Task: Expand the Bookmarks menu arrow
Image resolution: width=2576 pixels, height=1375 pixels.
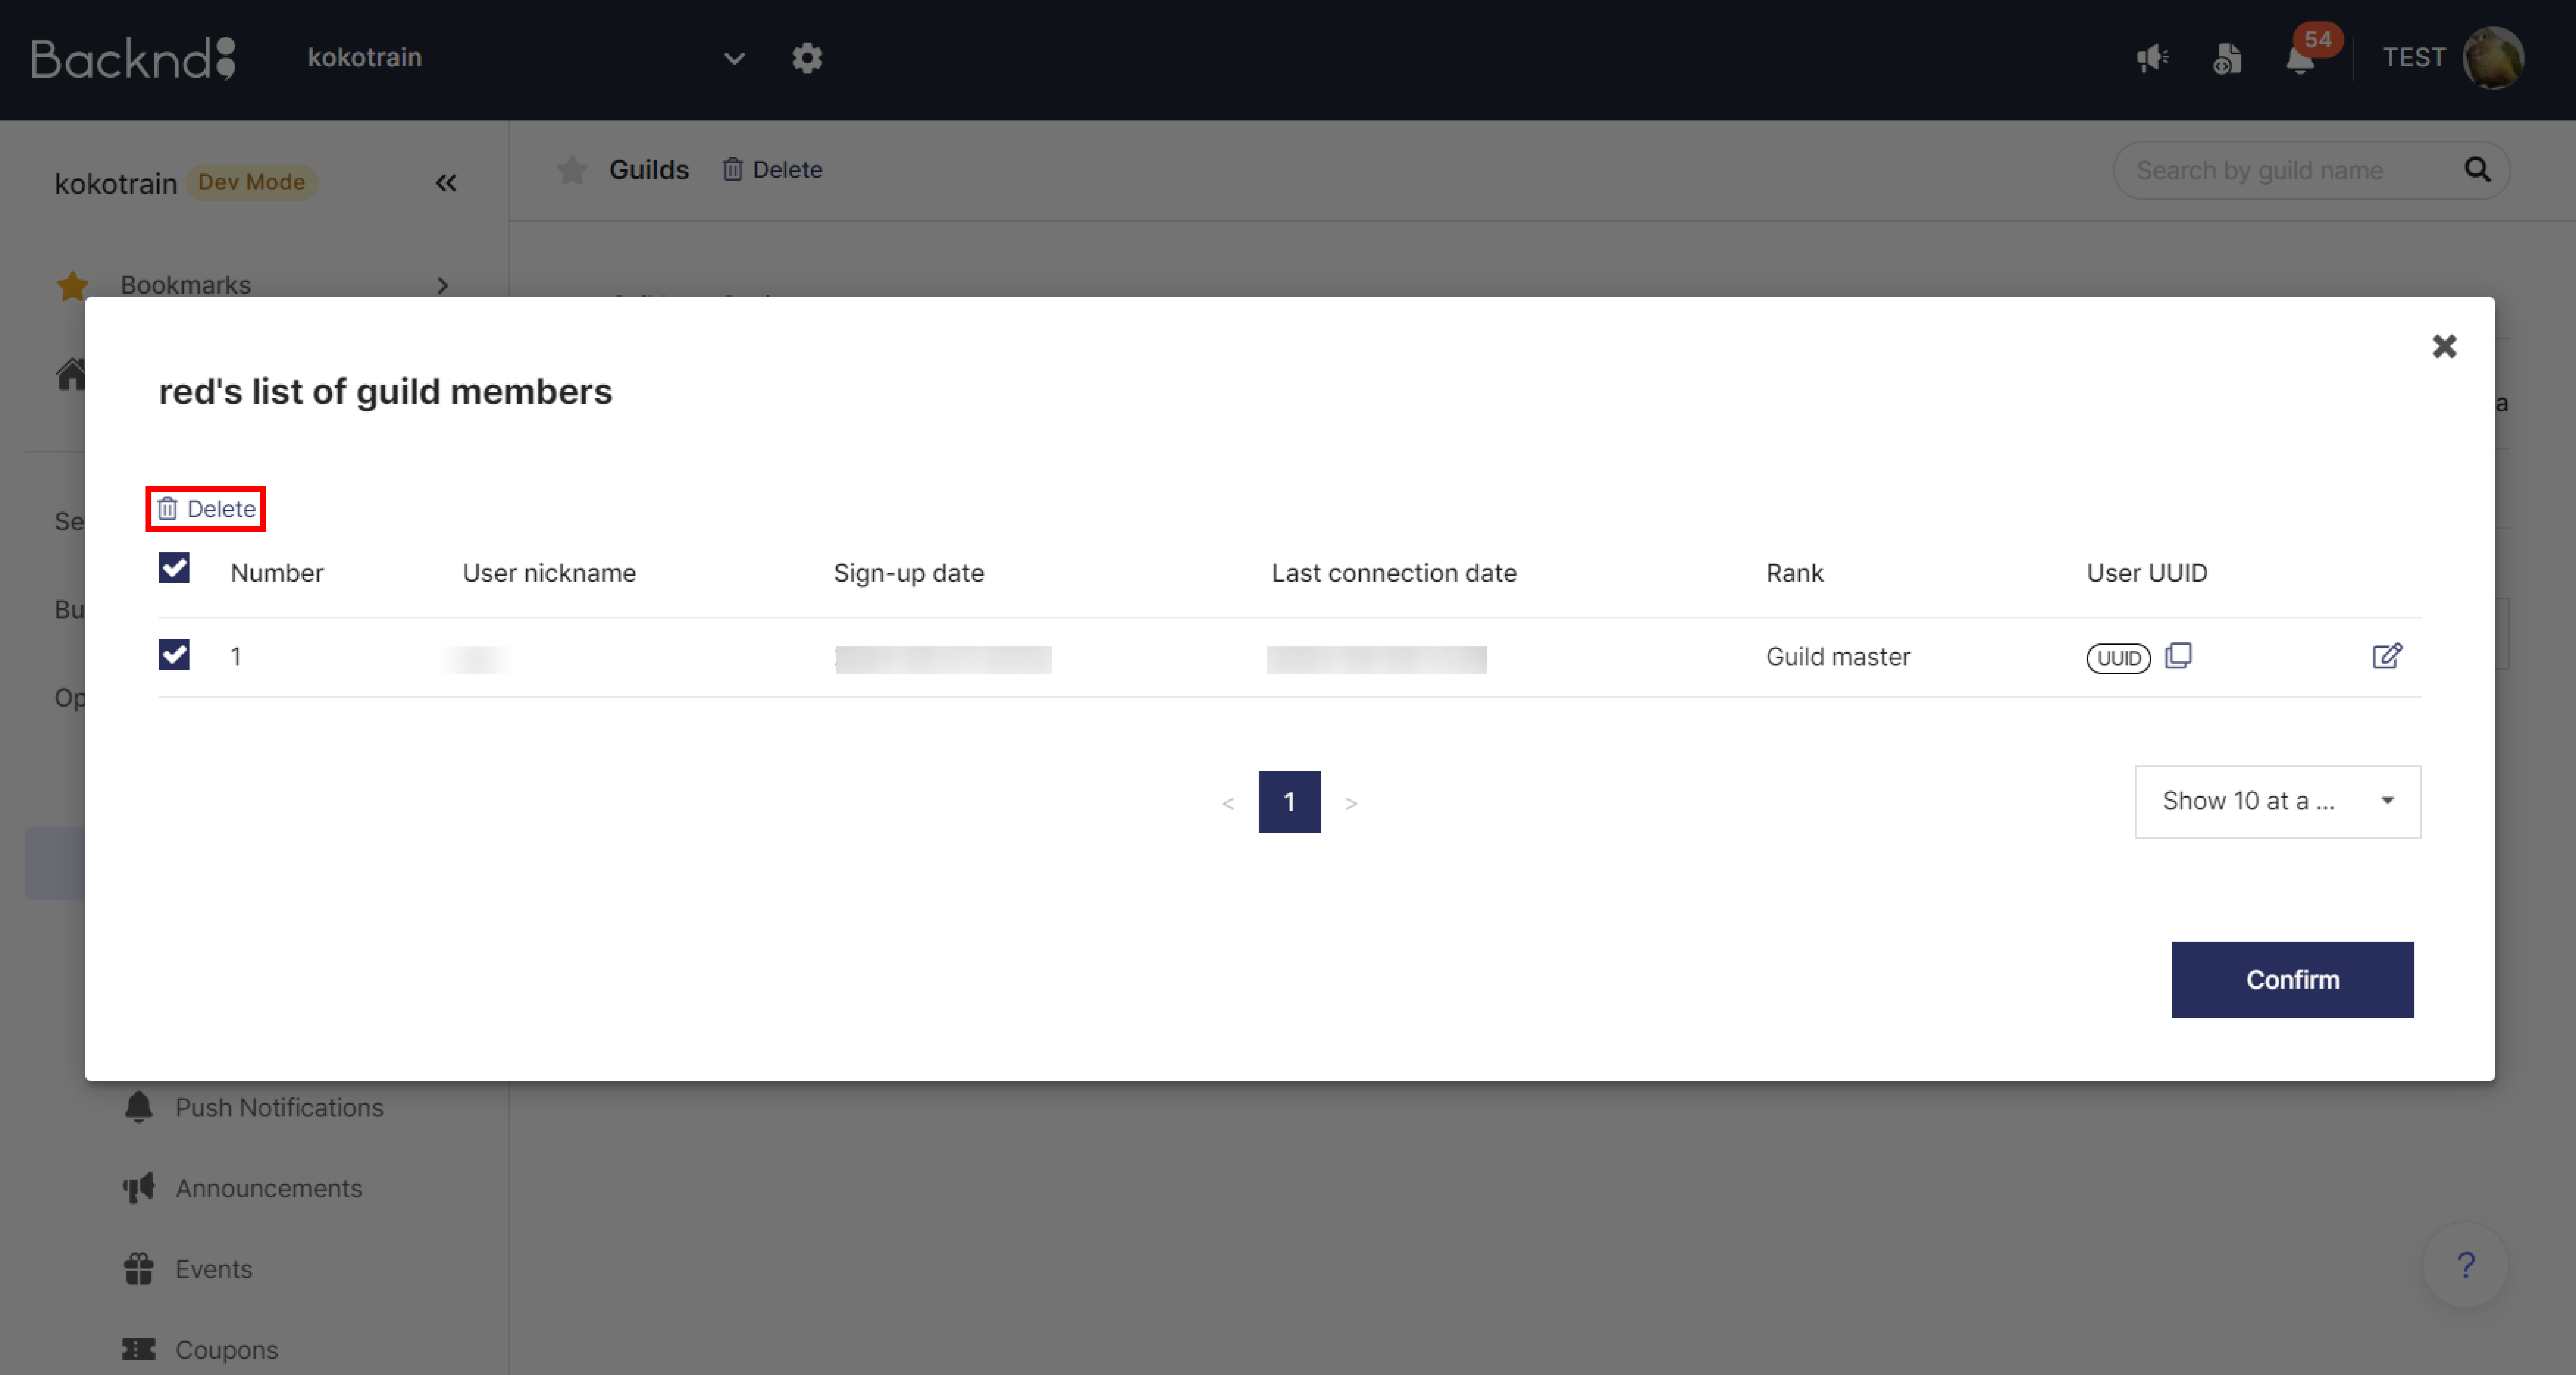Action: (443, 286)
